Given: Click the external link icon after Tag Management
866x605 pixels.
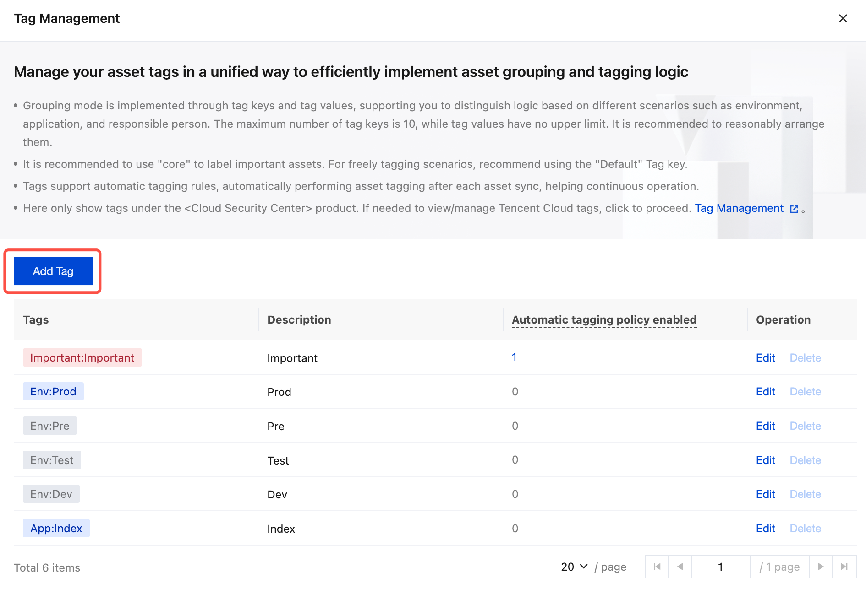Looking at the screenshot, I should pyautogui.click(x=794, y=209).
